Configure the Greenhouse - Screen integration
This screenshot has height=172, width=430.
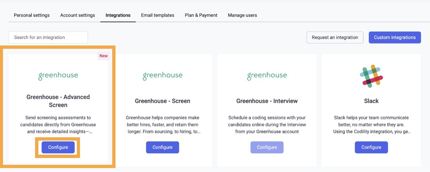coord(162,147)
